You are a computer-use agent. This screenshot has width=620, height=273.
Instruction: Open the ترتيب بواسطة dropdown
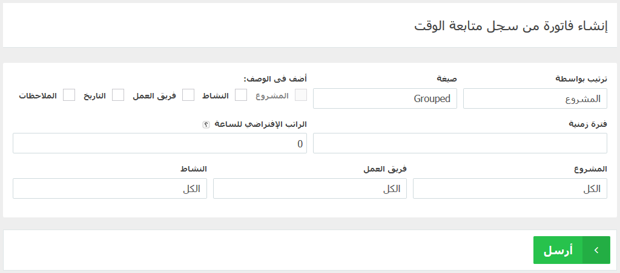click(535, 98)
